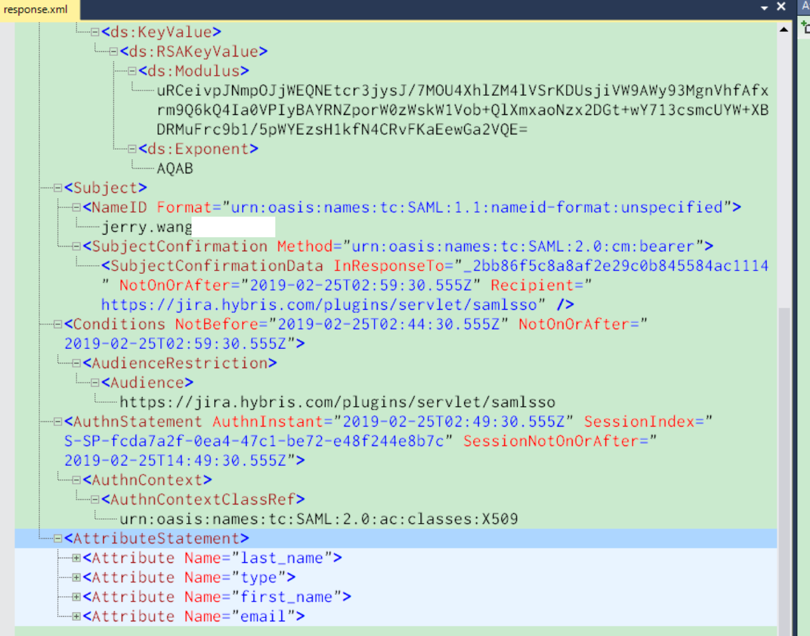Collapse the Subject node
Image resolution: width=810 pixels, height=636 pixels.
click(59, 188)
